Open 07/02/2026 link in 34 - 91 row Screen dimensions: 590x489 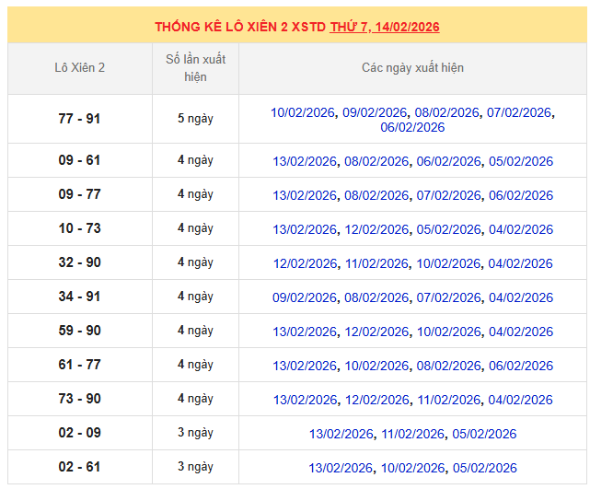pyautogui.click(x=448, y=297)
